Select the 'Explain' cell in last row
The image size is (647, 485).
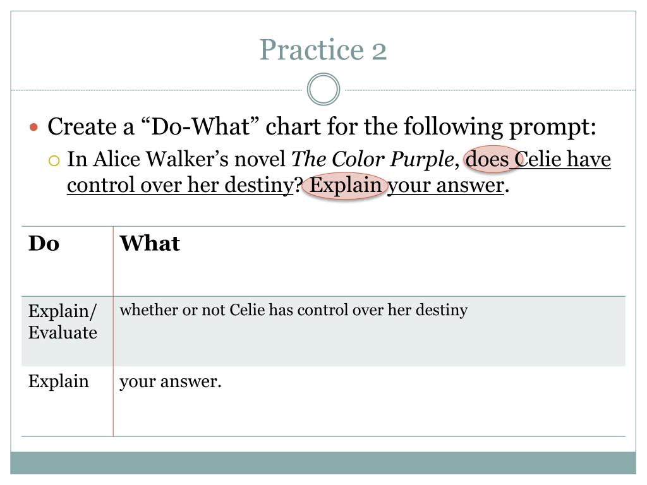point(67,401)
